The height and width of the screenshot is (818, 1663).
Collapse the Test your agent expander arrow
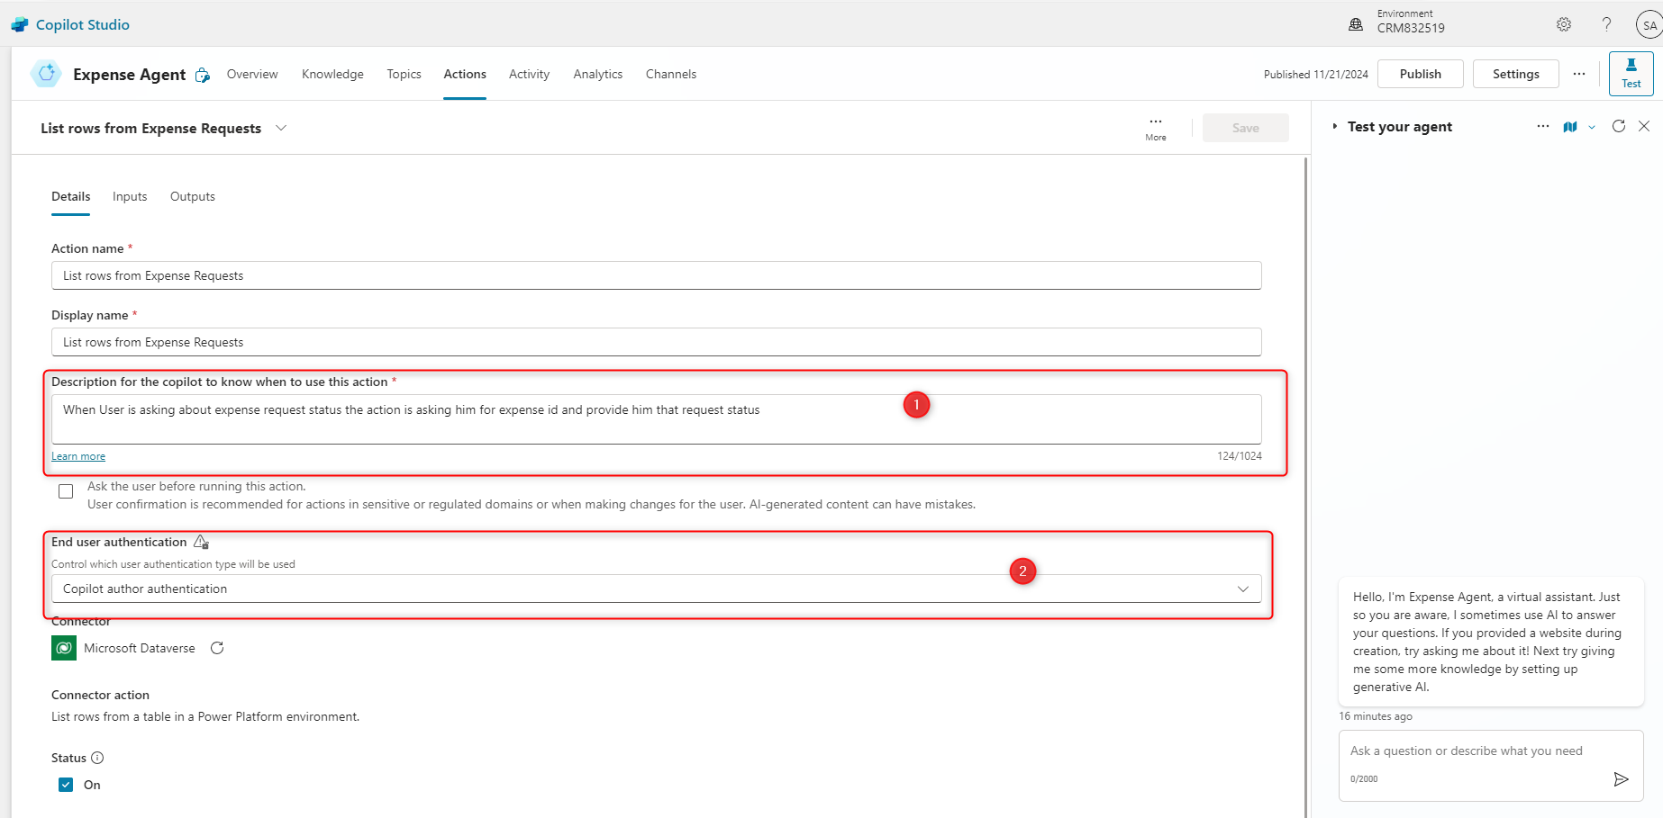(x=1334, y=127)
